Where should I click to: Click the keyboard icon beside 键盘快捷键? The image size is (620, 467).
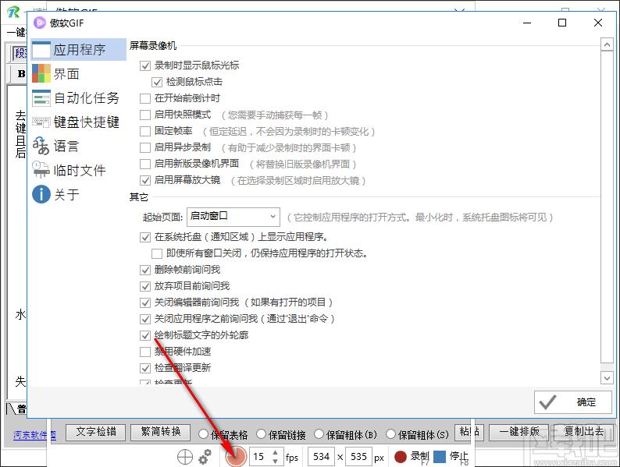41,122
